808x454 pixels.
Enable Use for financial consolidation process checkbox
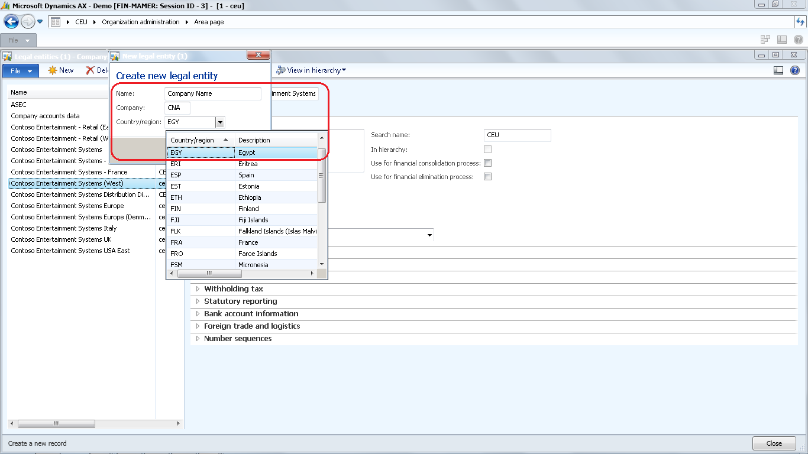[487, 163]
